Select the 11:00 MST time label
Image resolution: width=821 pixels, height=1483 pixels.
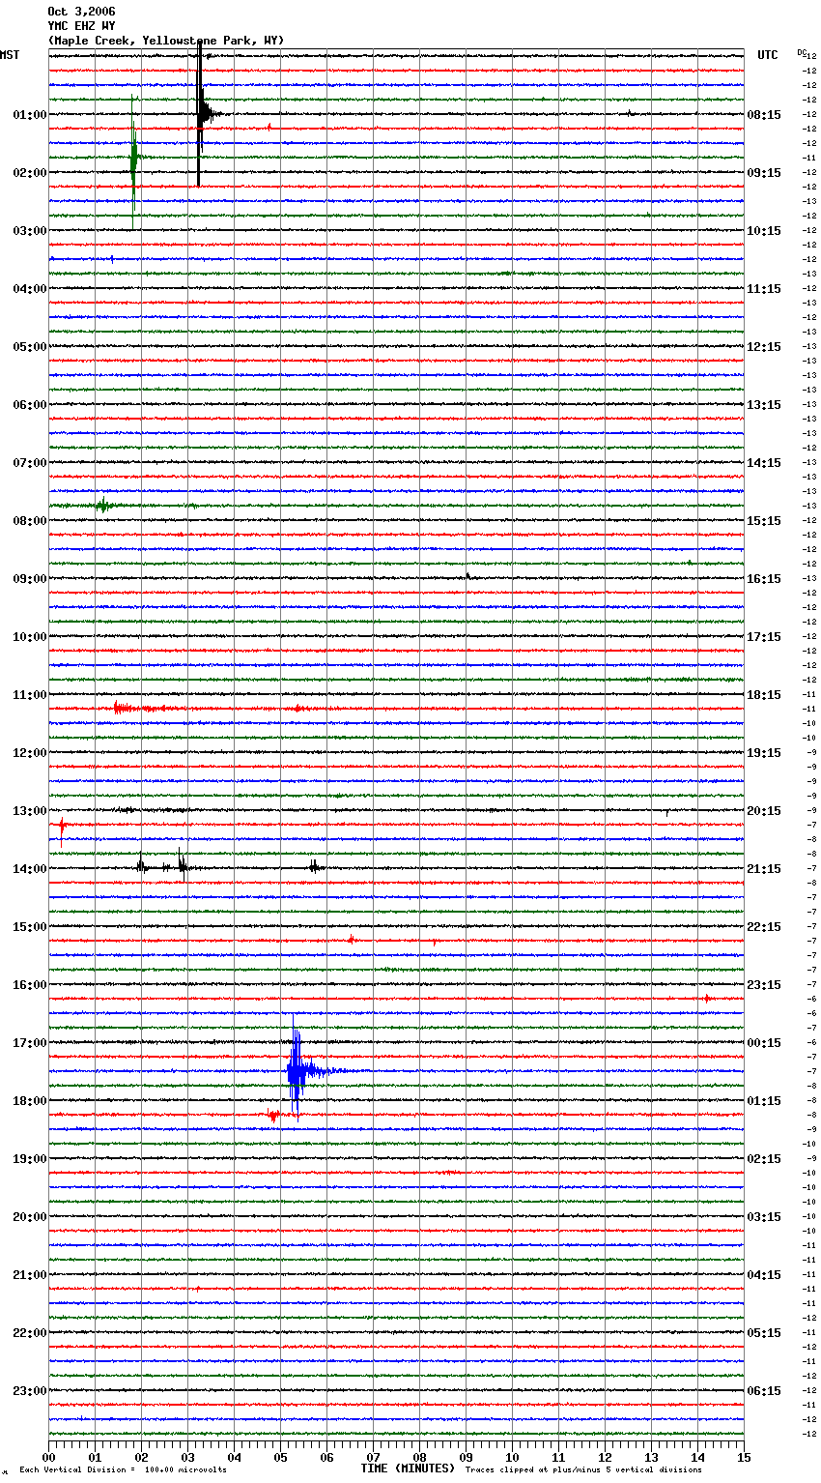coord(30,695)
